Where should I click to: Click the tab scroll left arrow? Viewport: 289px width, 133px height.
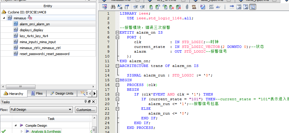(x=90, y=93)
